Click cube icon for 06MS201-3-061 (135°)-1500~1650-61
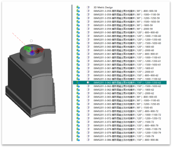Screen dimensions: 172x147 [x=88, y=64]
